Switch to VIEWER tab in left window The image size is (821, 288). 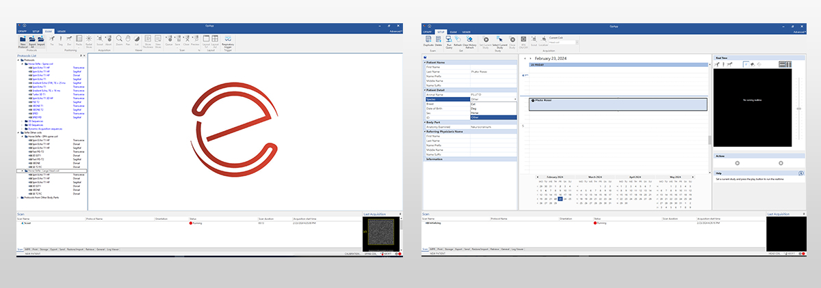pos(62,31)
